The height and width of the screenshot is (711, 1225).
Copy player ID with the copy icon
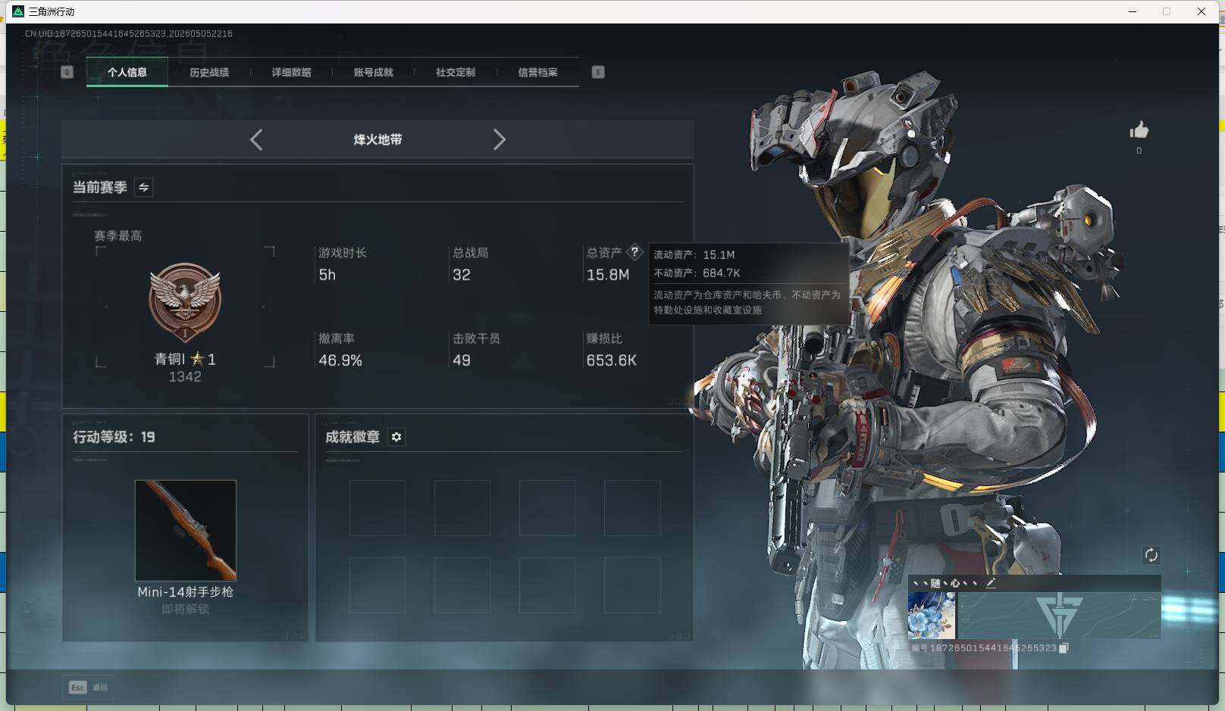1064,648
